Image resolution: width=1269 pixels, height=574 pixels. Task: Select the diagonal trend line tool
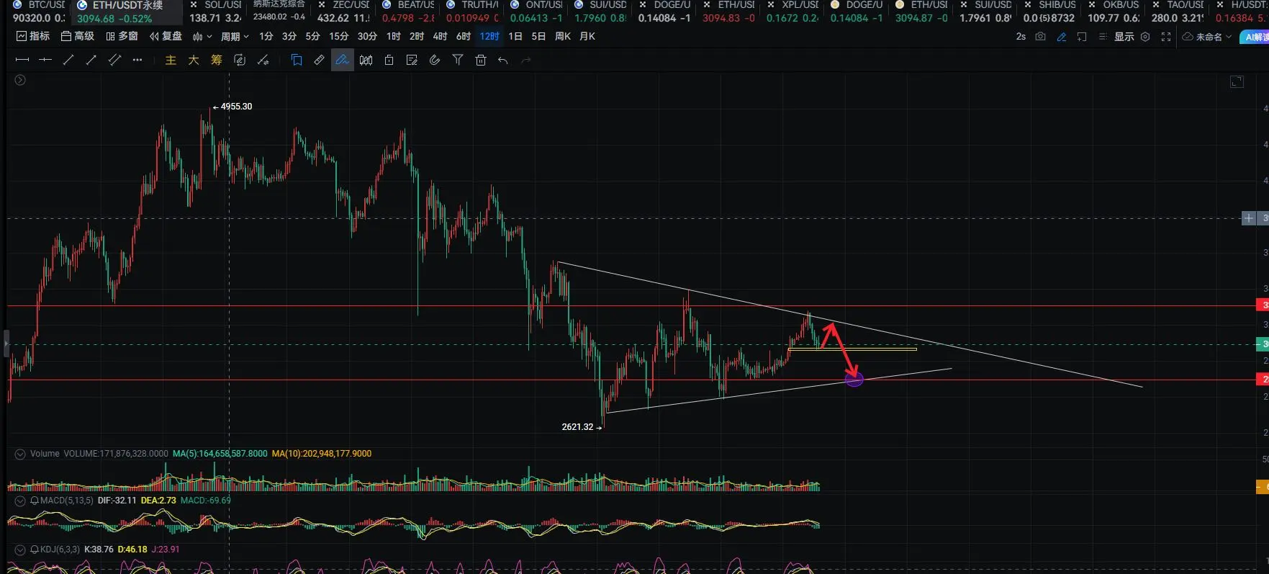click(x=68, y=60)
